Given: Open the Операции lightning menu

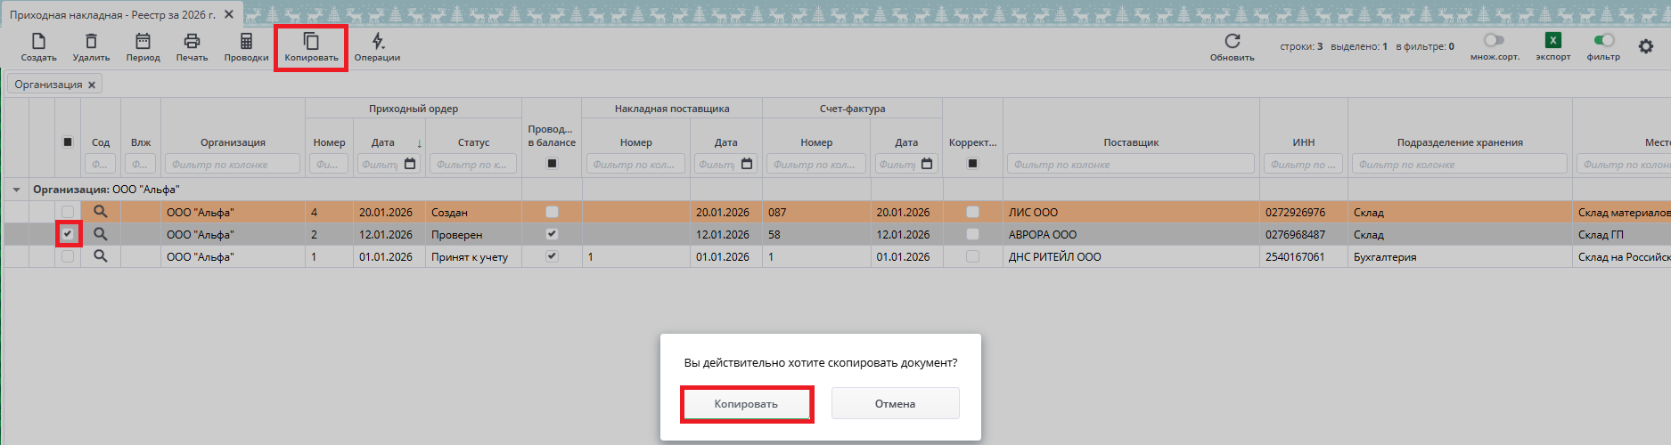Looking at the screenshot, I should tap(378, 42).
